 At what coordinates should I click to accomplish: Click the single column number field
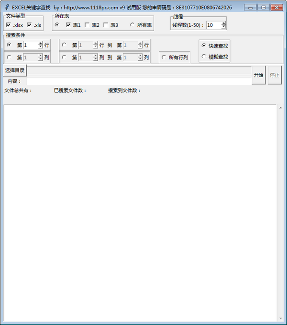(x=31, y=58)
